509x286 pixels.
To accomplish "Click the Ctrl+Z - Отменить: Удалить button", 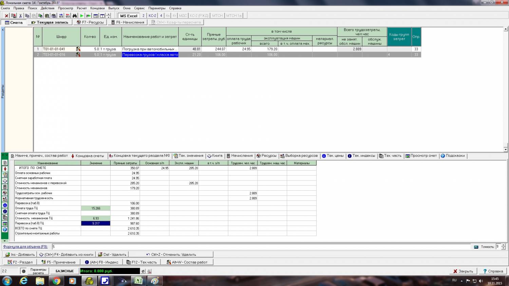I will click(171, 254).
